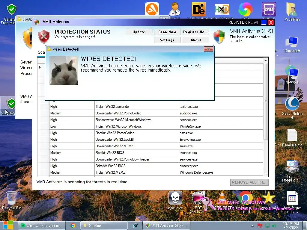Open the VLC cone desktop icon
Viewport: 307px width, 230px height.
[222, 198]
